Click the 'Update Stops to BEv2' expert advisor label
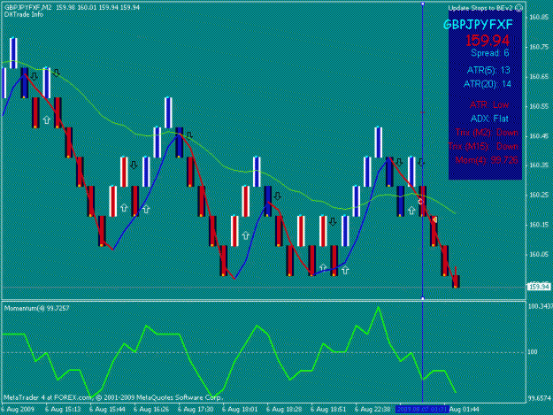Screen dimensions: 553x415 (481, 8)
